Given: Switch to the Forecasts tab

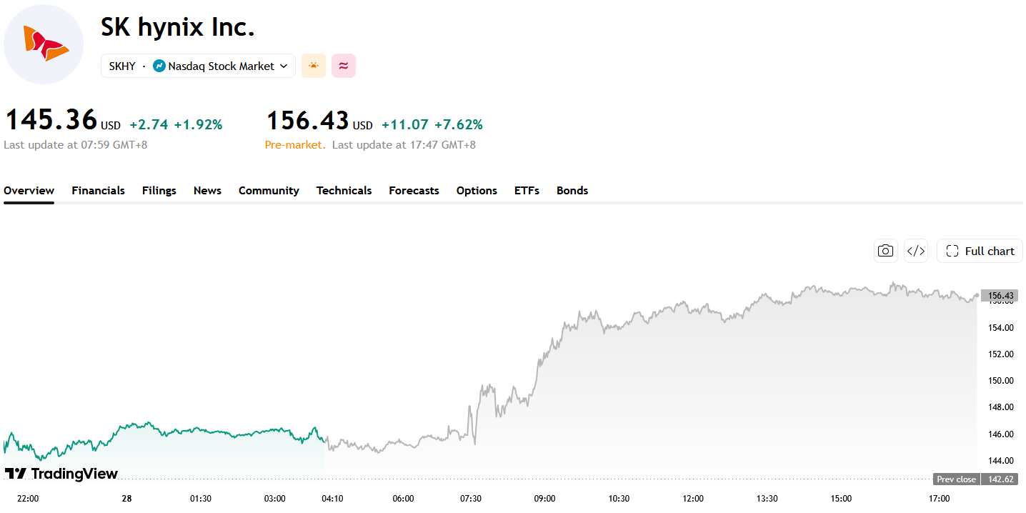Looking at the screenshot, I should [x=414, y=191].
